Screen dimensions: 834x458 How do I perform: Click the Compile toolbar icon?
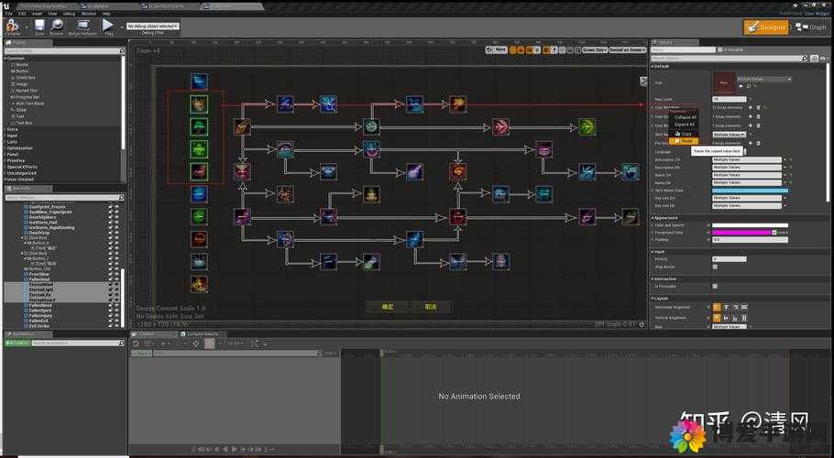(x=12, y=25)
